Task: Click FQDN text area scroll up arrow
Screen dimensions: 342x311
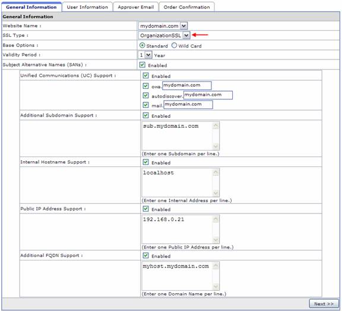Action: click(x=216, y=266)
